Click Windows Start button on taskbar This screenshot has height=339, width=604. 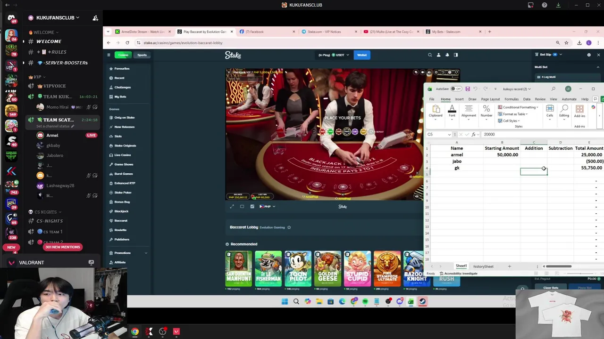285,301
